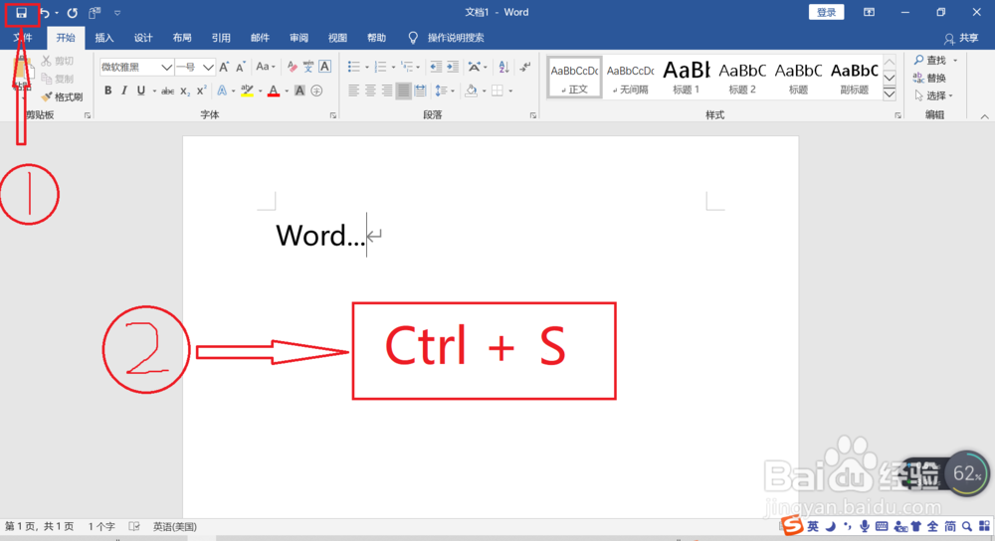Click Sogou IME toolbox grid icon
Screen dimensions: 995x541
coord(984,526)
